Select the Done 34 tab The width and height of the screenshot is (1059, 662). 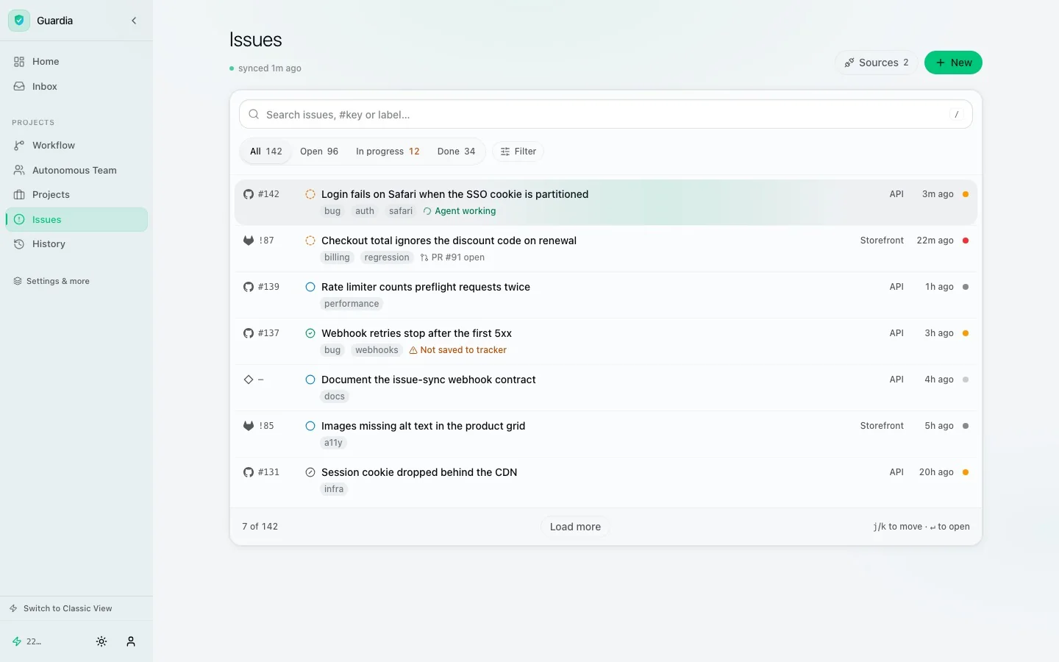click(x=456, y=152)
